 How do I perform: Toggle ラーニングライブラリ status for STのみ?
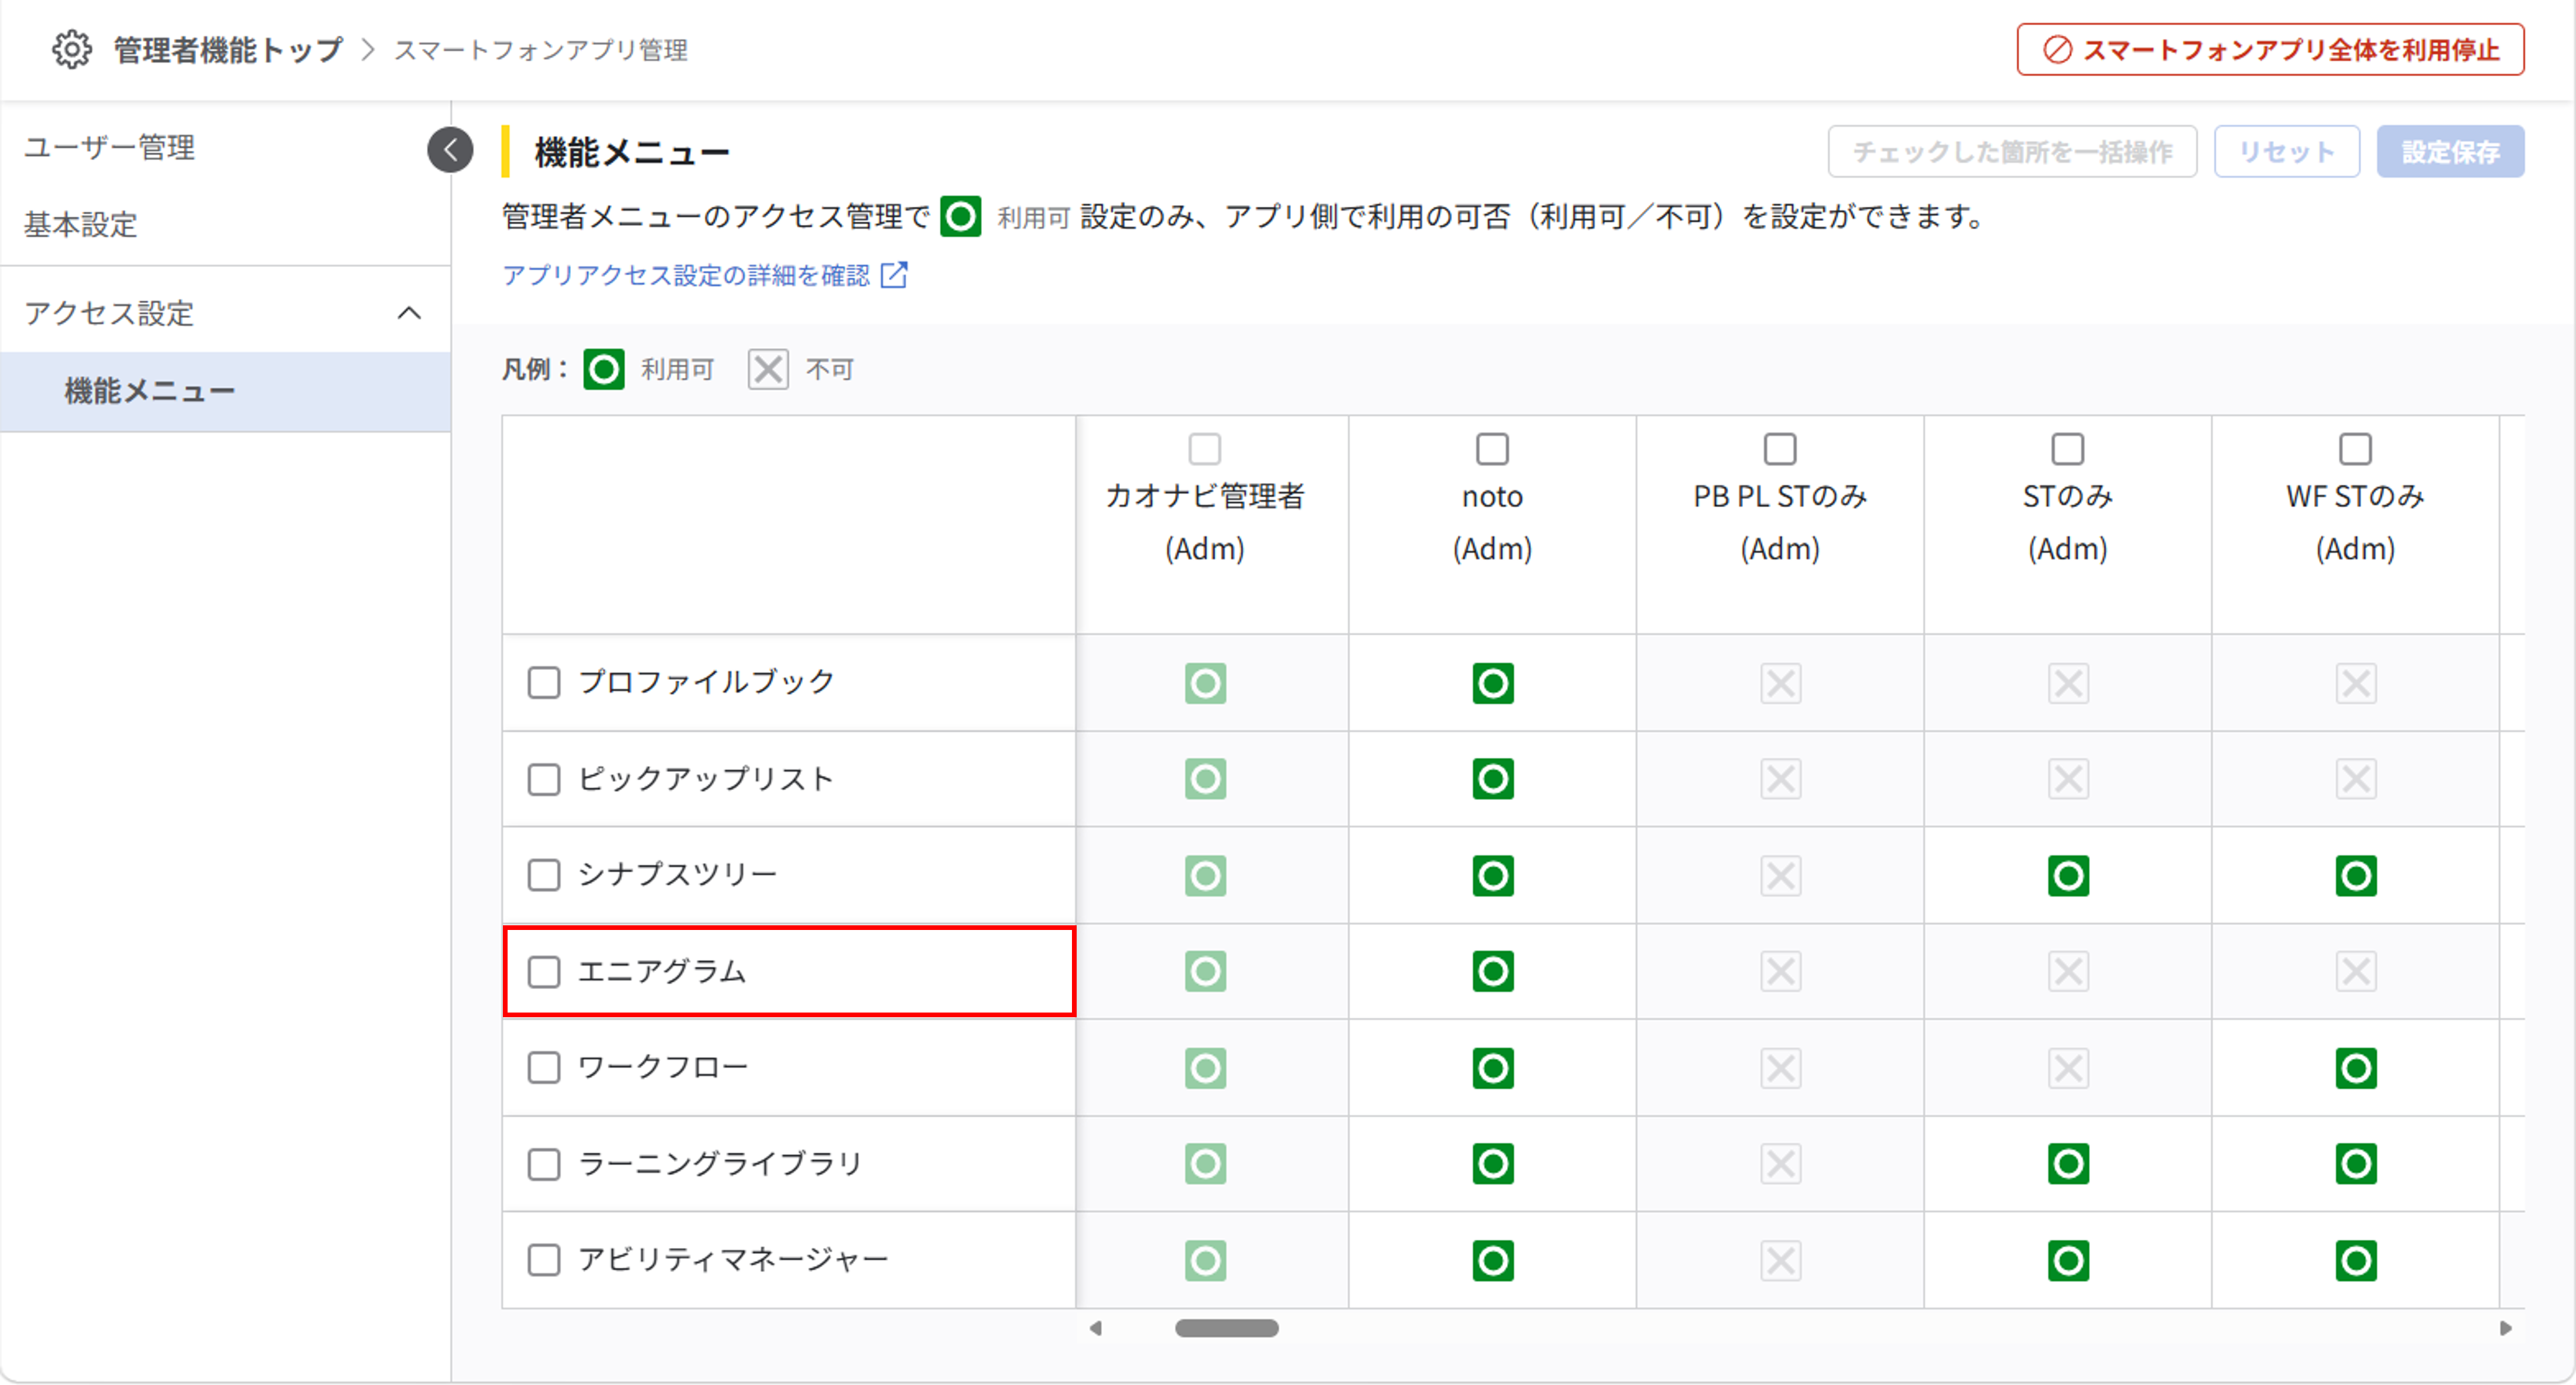tap(2068, 1164)
